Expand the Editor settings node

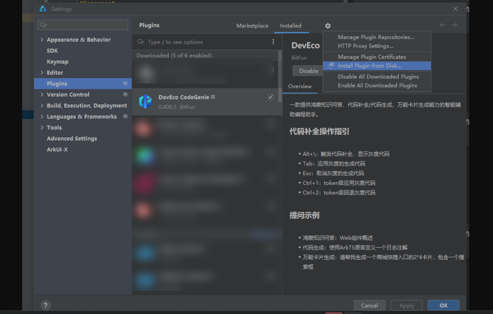[x=42, y=72]
